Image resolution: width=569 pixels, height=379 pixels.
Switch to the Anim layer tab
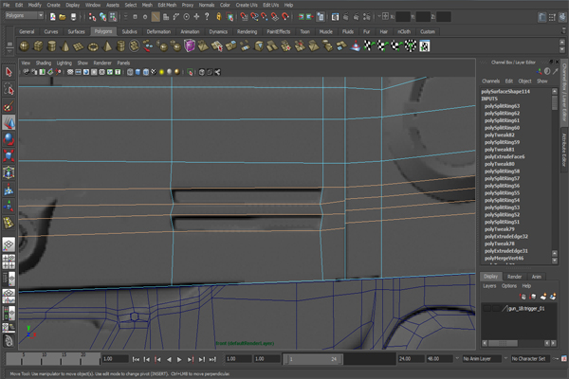tap(537, 277)
